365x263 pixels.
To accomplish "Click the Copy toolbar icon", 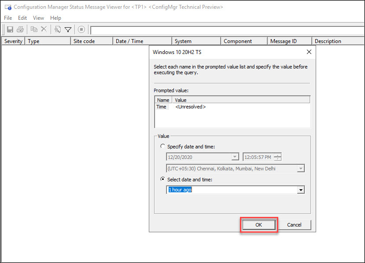I will click(x=34, y=29).
